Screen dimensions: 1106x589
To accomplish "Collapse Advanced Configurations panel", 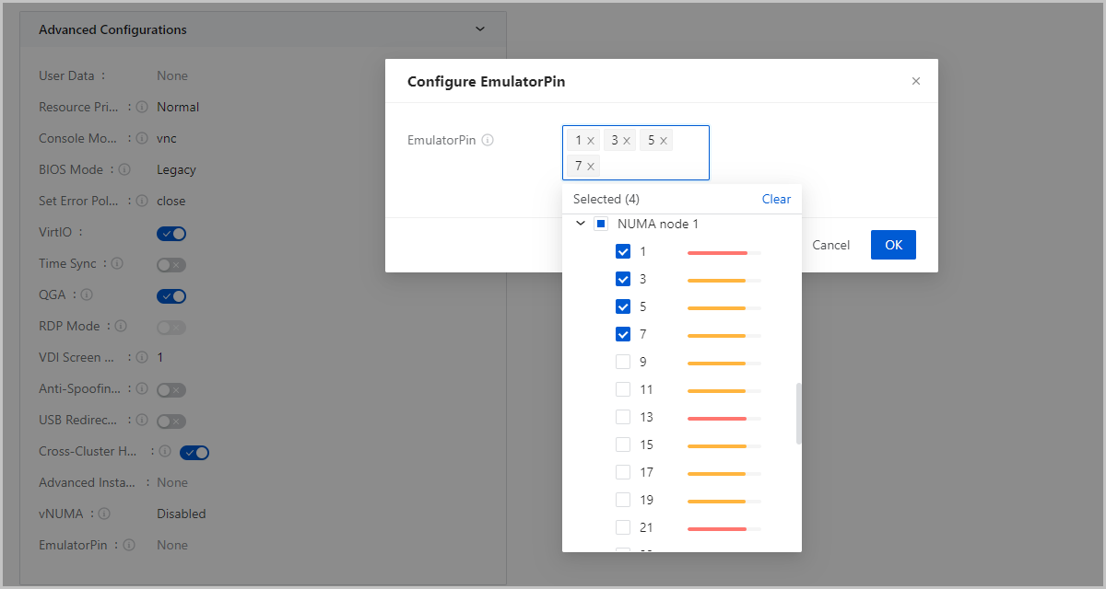I will [479, 29].
